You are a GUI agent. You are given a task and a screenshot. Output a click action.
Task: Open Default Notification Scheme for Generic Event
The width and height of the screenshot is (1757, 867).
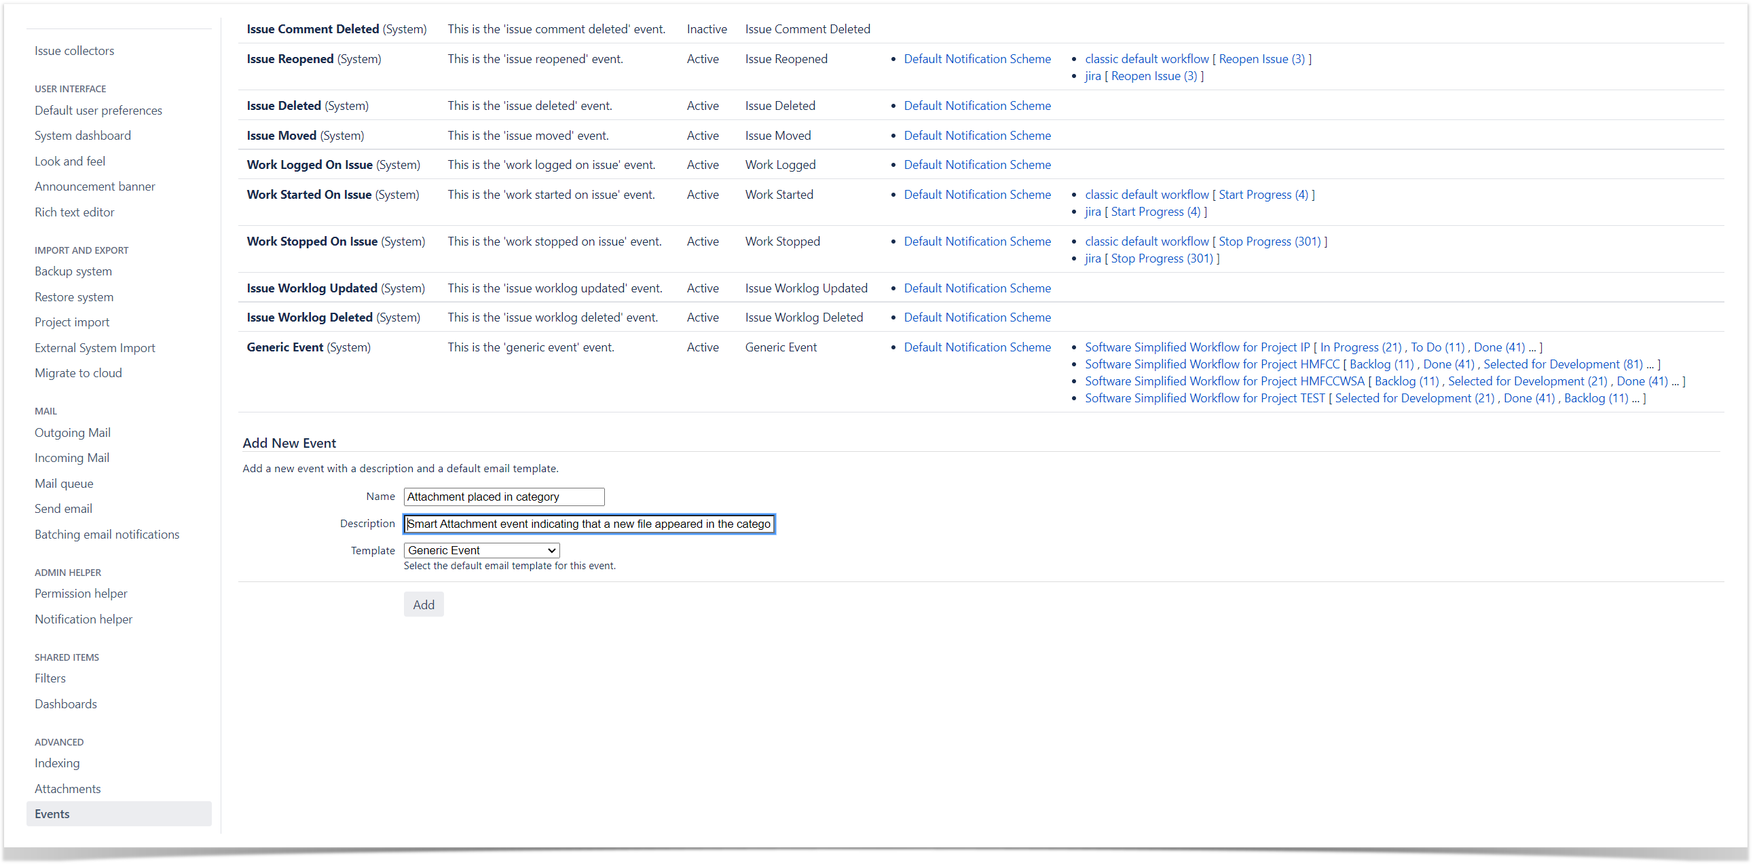pos(977,347)
